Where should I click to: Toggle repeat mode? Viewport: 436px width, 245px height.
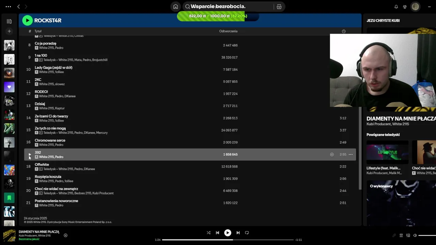(247, 233)
